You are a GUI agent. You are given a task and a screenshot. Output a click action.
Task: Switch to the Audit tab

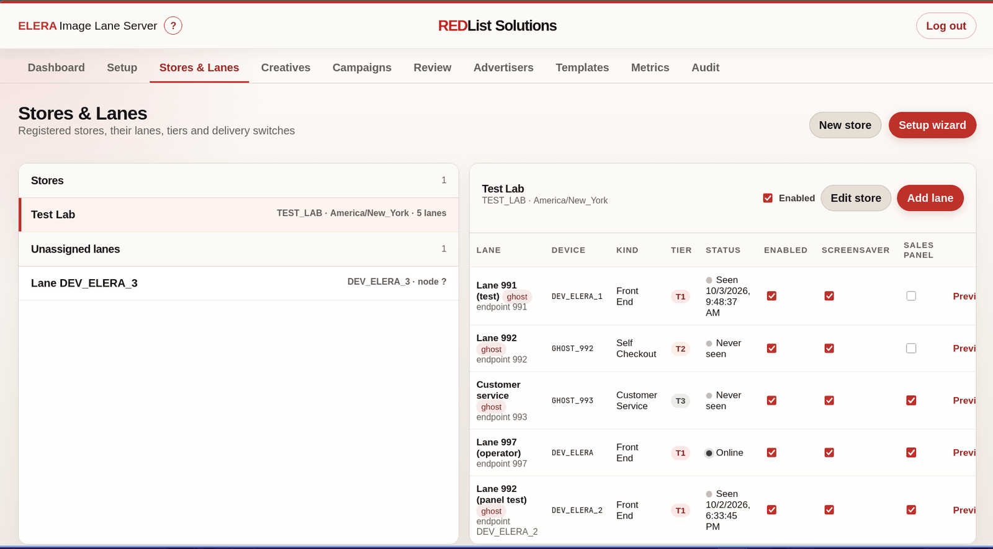pyautogui.click(x=706, y=68)
